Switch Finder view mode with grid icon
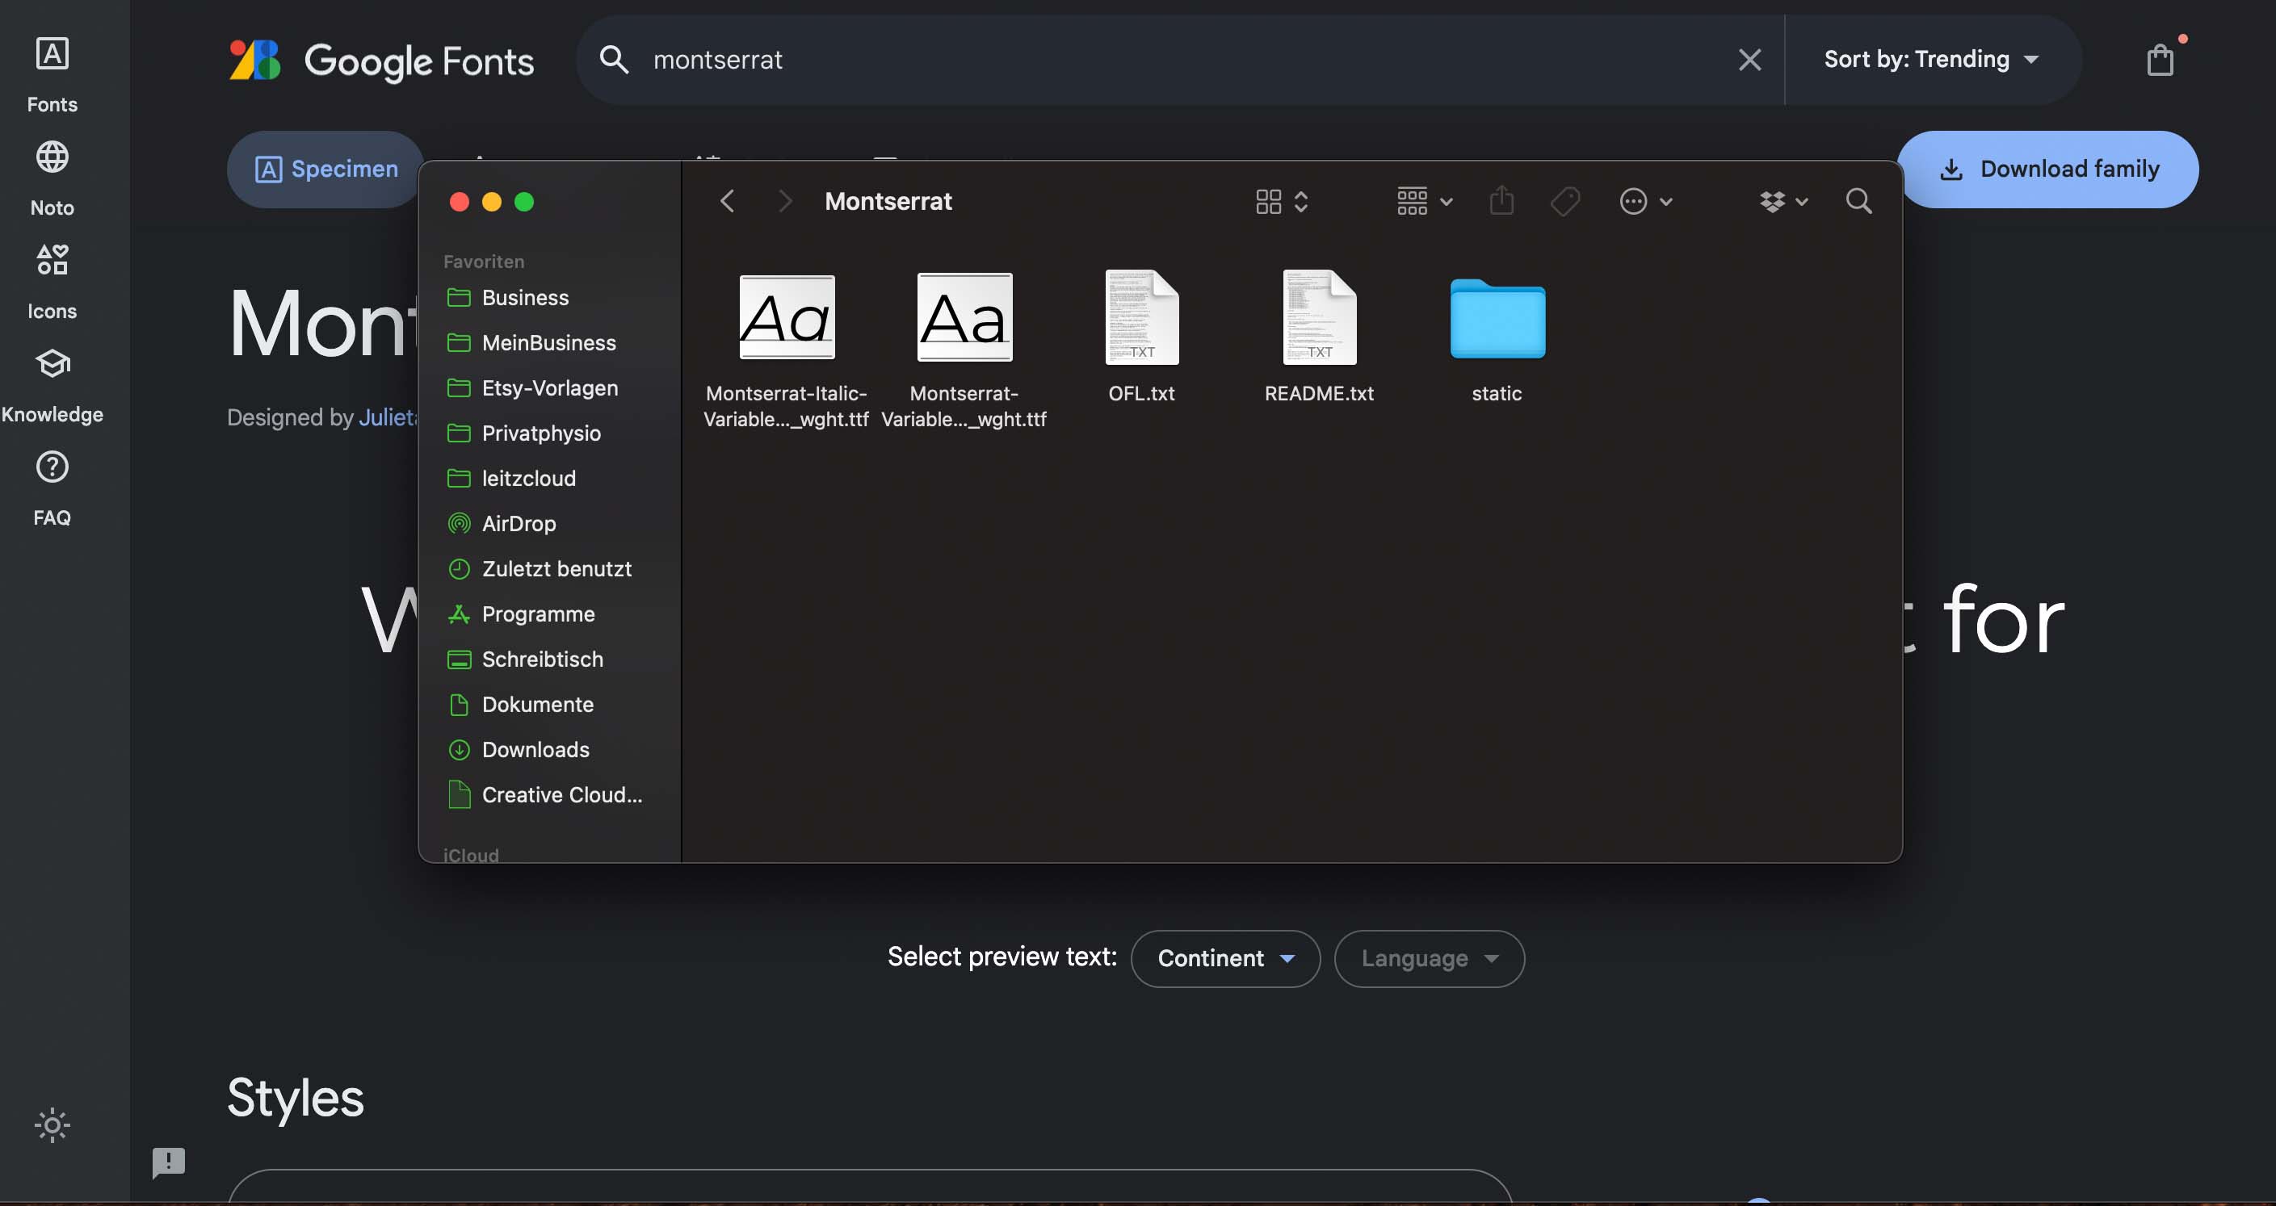The height and width of the screenshot is (1206, 2276). pyautogui.click(x=1281, y=201)
